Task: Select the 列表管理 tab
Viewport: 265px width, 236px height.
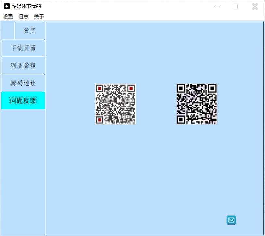Action: [23, 66]
